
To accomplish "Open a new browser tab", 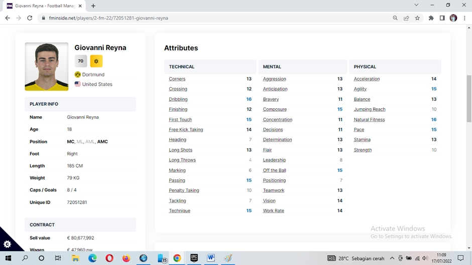I will coord(93,6).
